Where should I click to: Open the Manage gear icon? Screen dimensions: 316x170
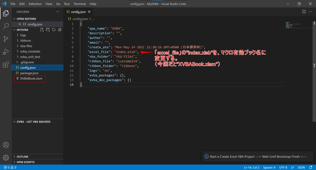click(6, 157)
